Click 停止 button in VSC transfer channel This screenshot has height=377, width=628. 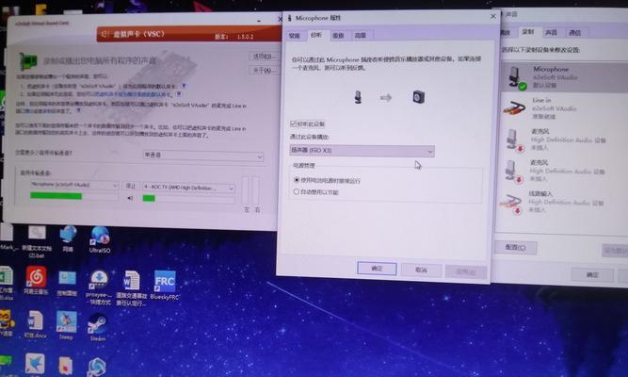pos(131,186)
